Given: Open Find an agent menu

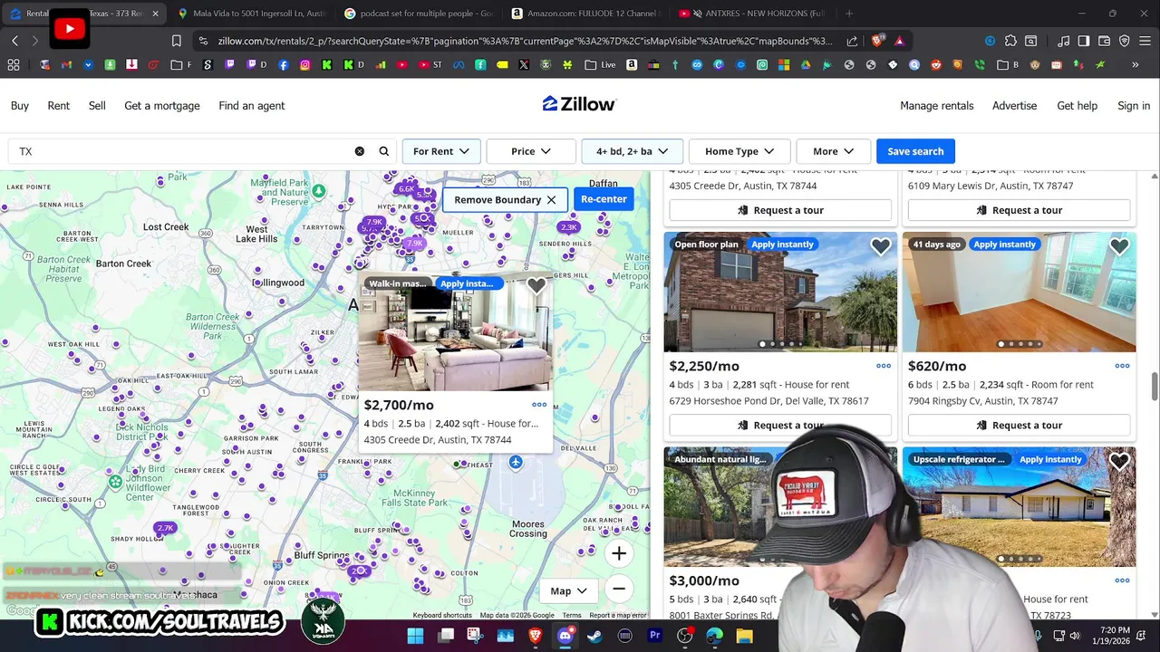Looking at the screenshot, I should 252,105.
